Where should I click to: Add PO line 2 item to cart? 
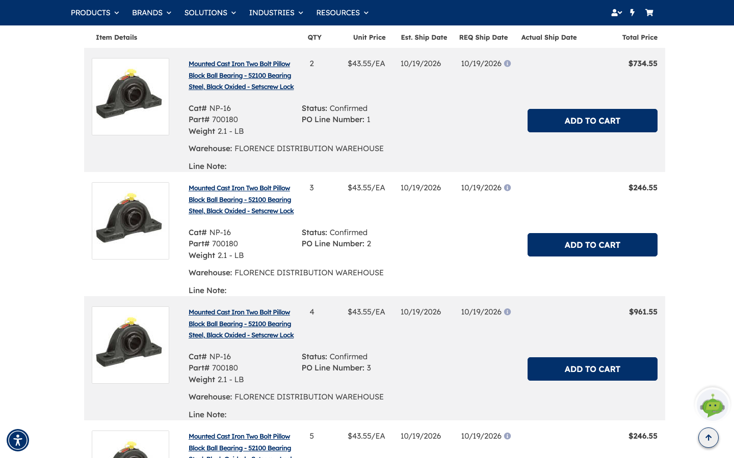(x=592, y=245)
